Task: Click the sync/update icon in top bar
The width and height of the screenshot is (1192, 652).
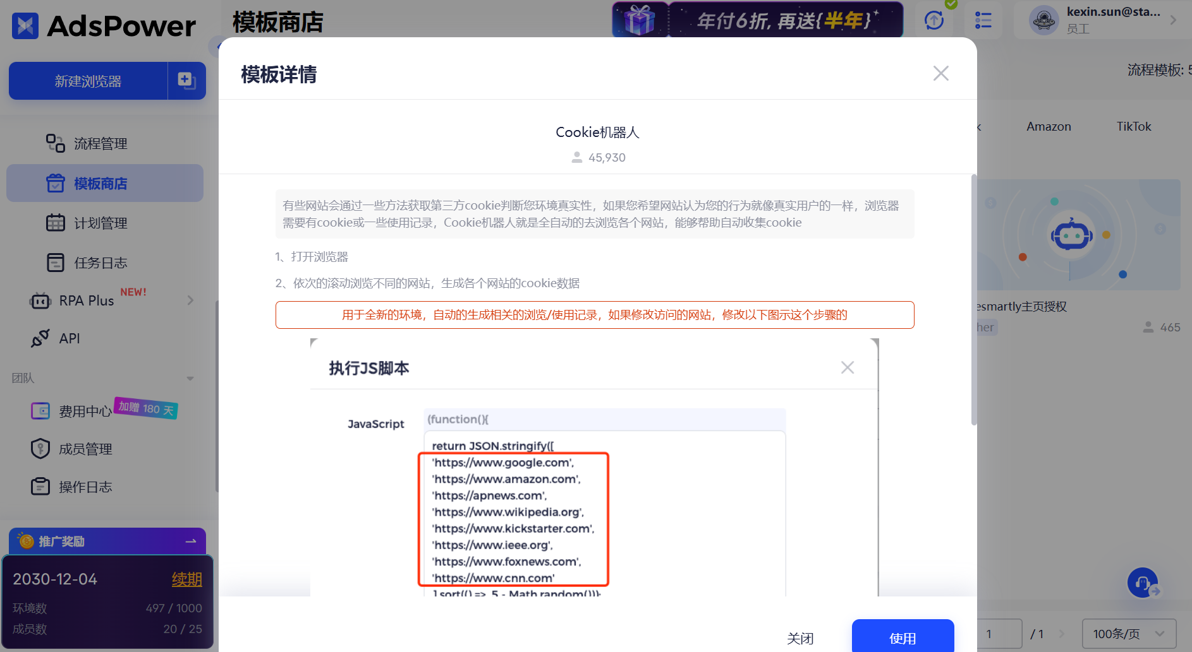Action: (x=934, y=20)
